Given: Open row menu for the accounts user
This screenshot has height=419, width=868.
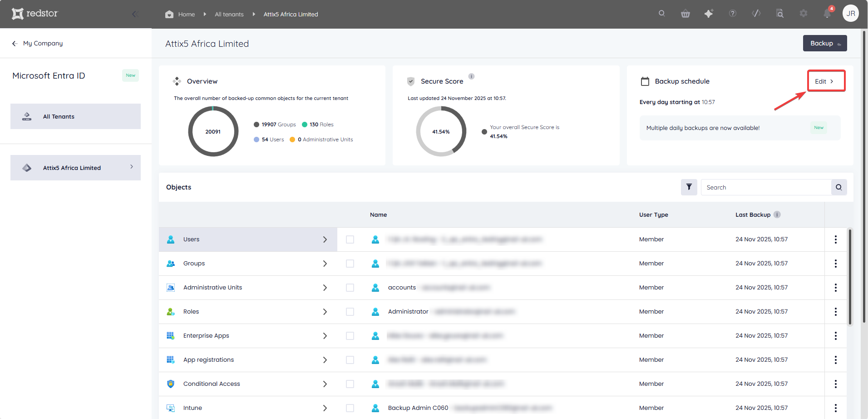Looking at the screenshot, I should tap(836, 288).
